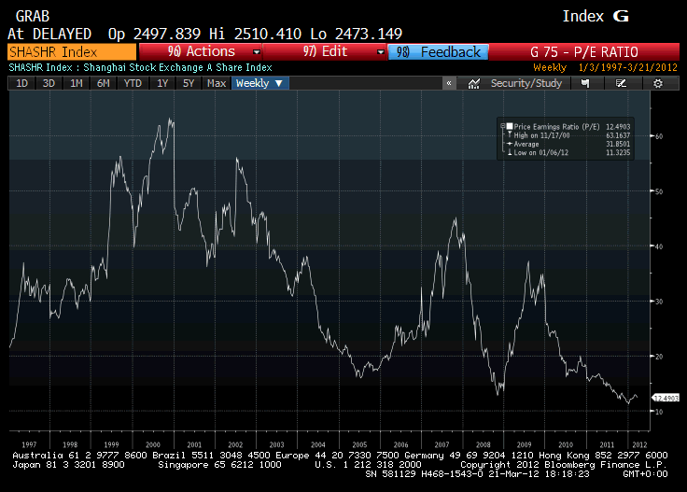This screenshot has width=687, height=492.
Task: Open the notes pencil edit icon
Action: pyautogui.click(x=622, y=83)
